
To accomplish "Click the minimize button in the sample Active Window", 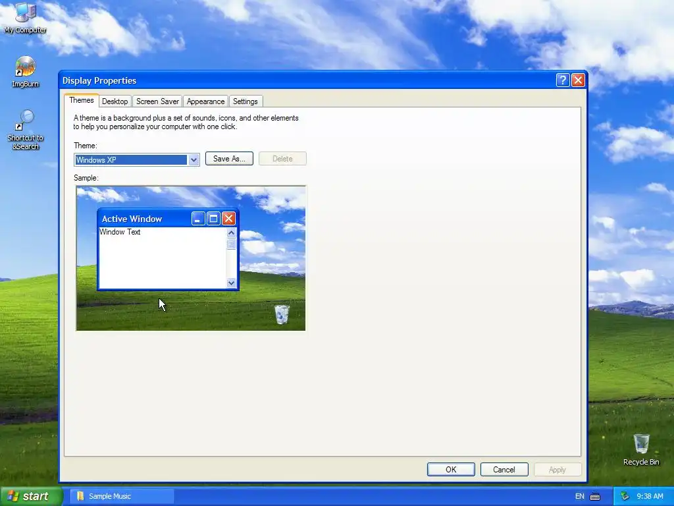I will tap(198, 219).
